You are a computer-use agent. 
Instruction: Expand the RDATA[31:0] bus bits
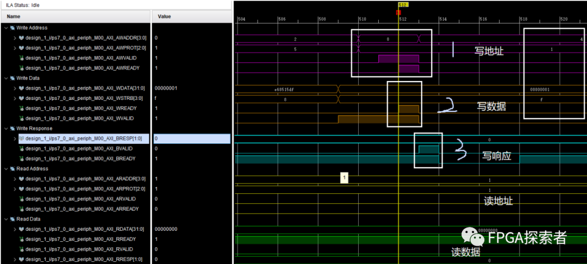click(15, 229)
